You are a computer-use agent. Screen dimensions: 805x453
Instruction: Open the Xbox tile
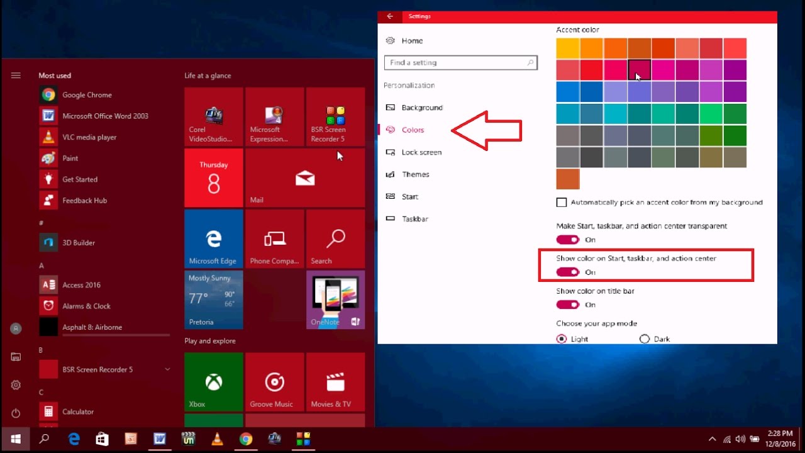[214, 382]
